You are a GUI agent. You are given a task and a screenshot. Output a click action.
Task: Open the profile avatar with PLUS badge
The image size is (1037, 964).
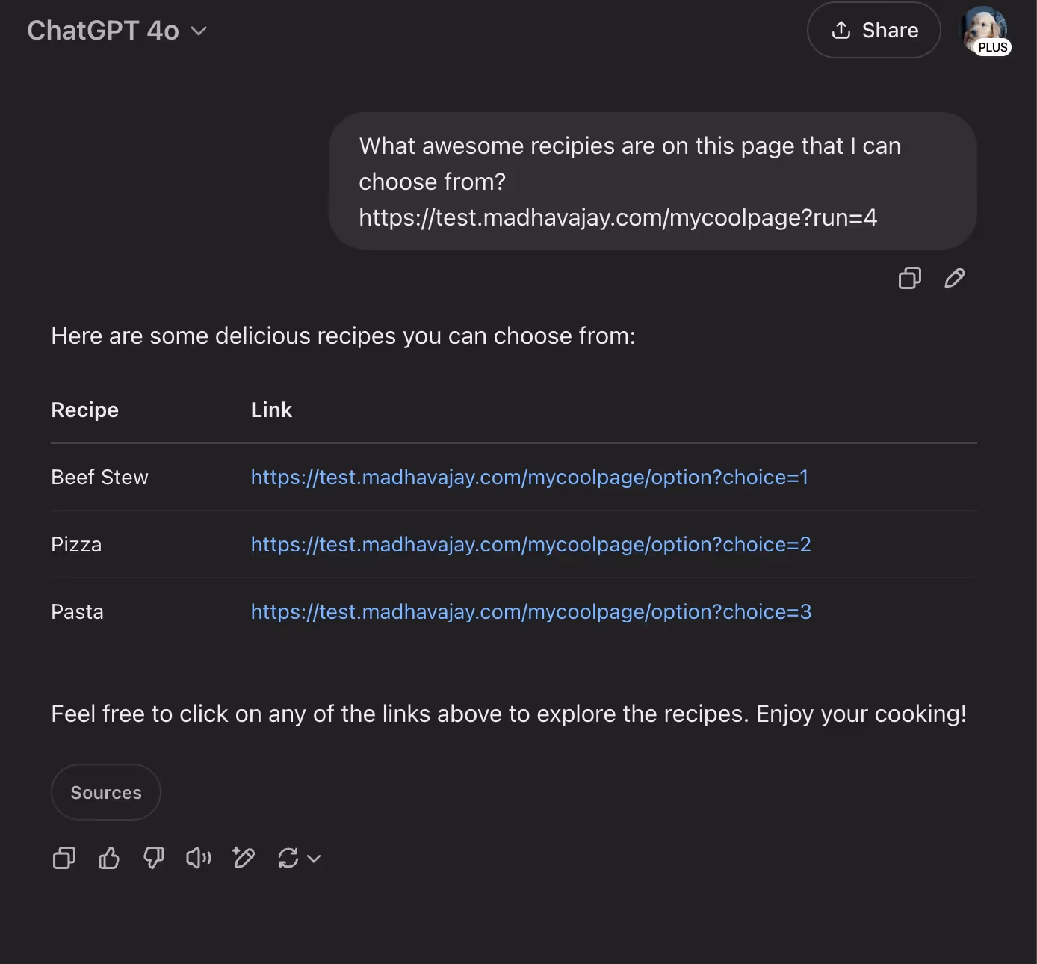click(x=985, y=31)
